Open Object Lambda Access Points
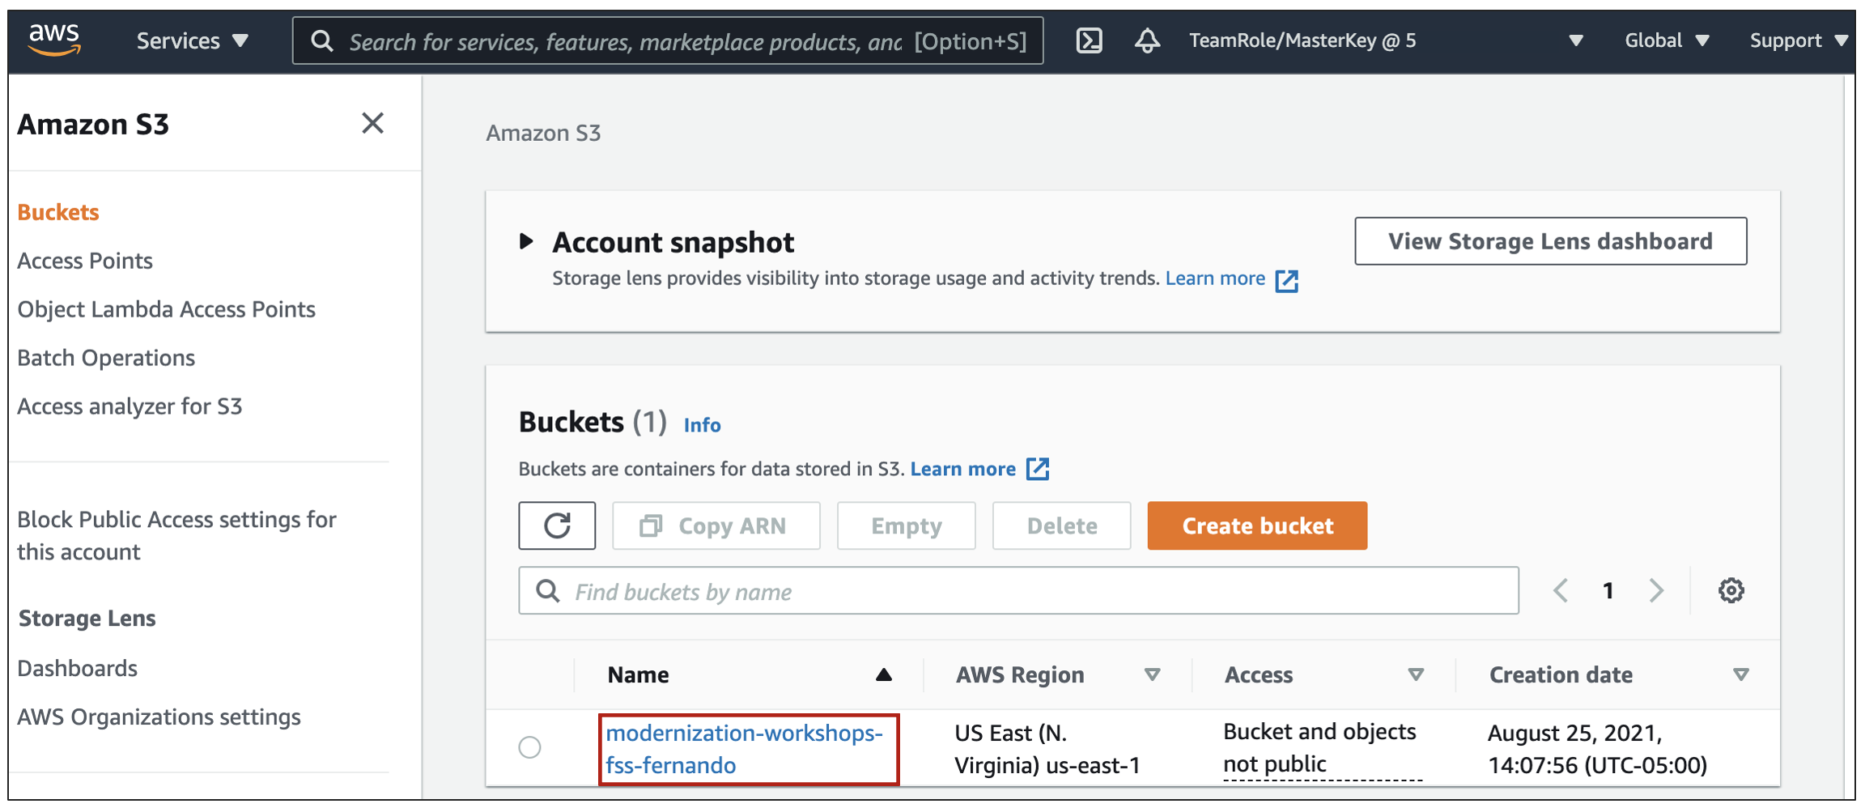This screenshot has width=1865, height=808. [x=166, y=309]
